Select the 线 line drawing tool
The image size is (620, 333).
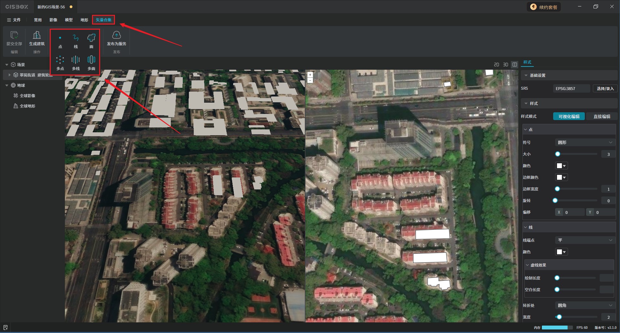point(76,41)
